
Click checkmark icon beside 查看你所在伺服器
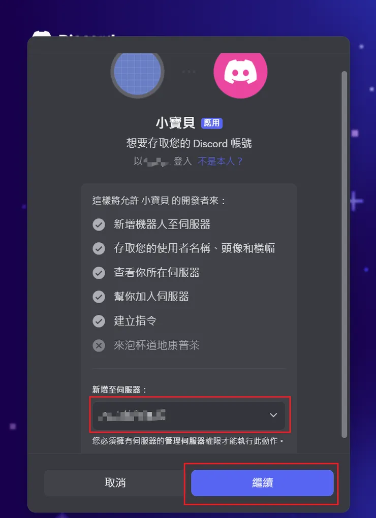[x=99, y=273]
